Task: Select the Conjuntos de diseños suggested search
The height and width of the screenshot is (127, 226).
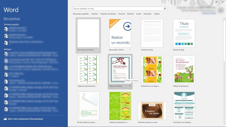Action: [x=108, y=14]
